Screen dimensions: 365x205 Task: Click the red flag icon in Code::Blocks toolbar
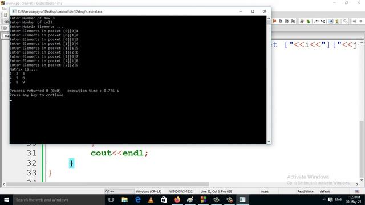(x=274, y=22)
